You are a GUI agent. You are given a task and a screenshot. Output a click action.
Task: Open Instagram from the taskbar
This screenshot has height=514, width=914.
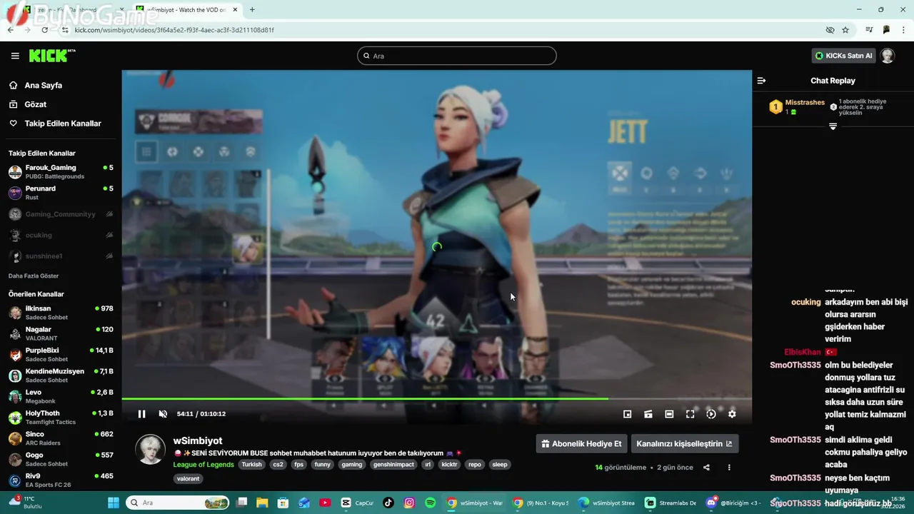point(409,503)
